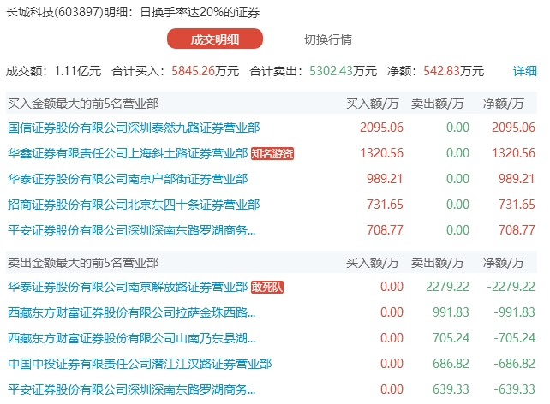Click buy amount 731.65 for 招商证券
This screenshot has width=550, height=404.
(x=385, y=205)
